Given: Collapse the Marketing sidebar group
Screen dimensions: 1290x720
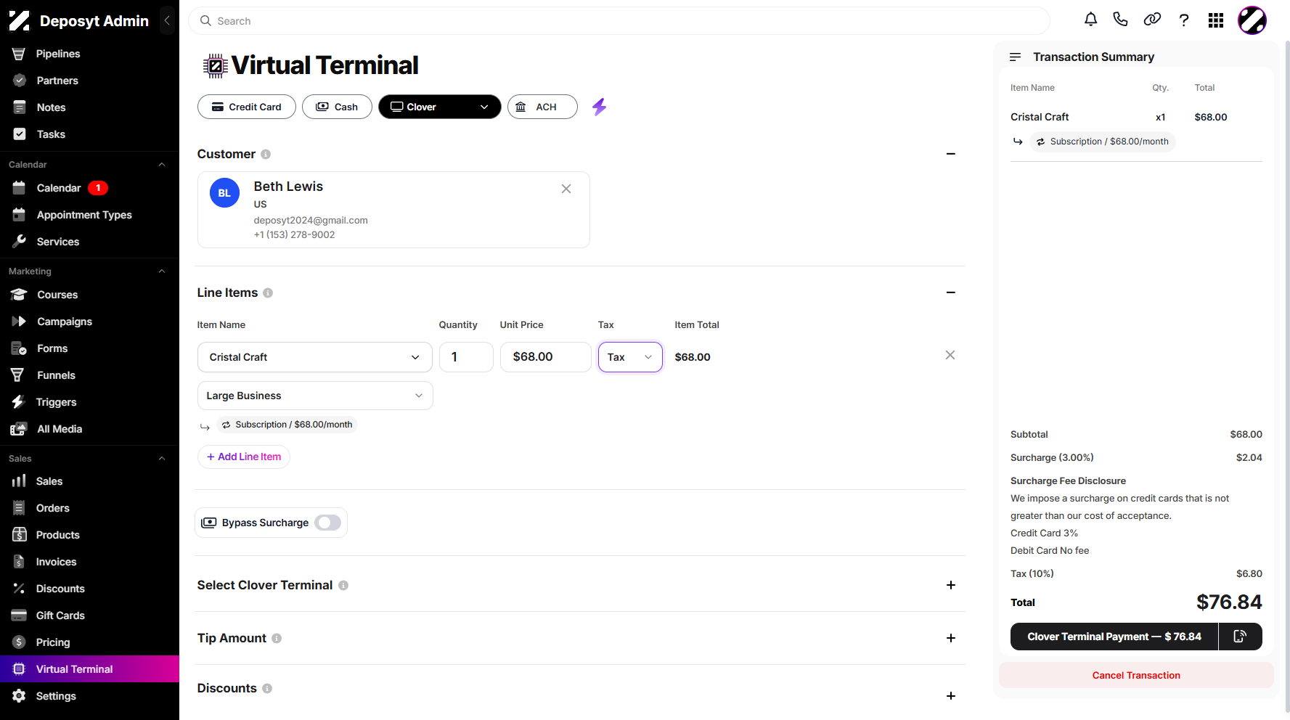Looking at the screenshot, I should tap(162, 271).
